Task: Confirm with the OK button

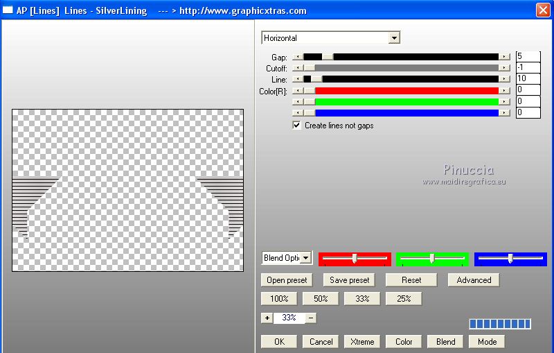Action: click(x=279, y=342)
